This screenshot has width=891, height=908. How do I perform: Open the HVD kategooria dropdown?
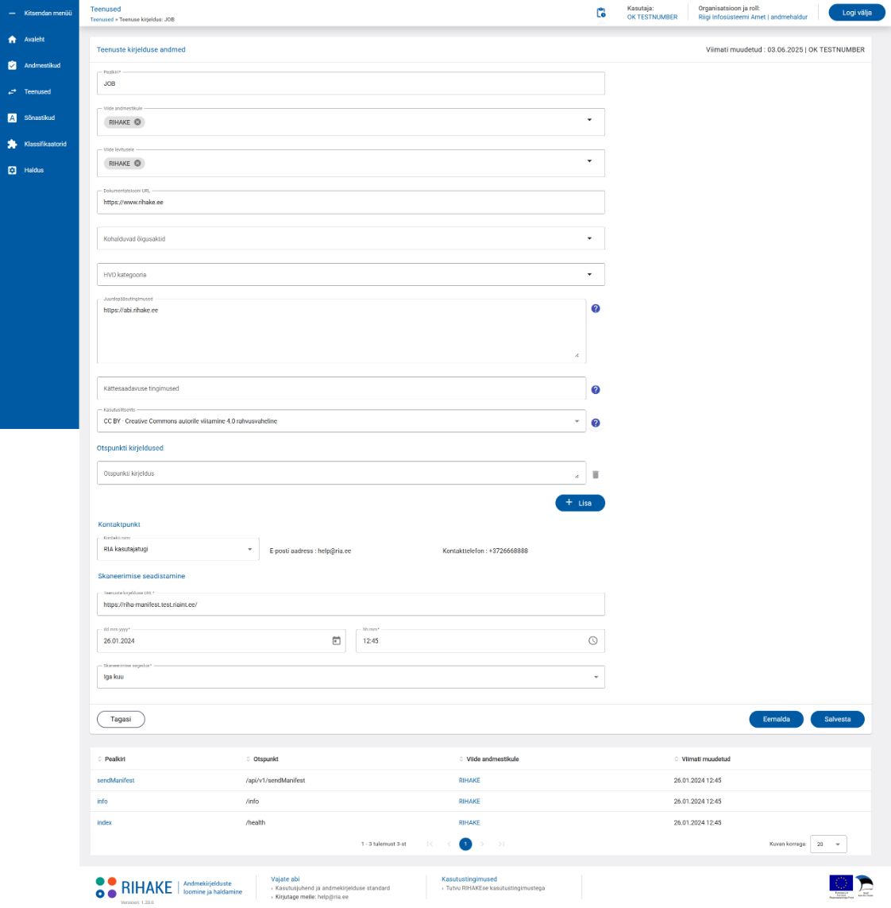[x=589, y=275]
